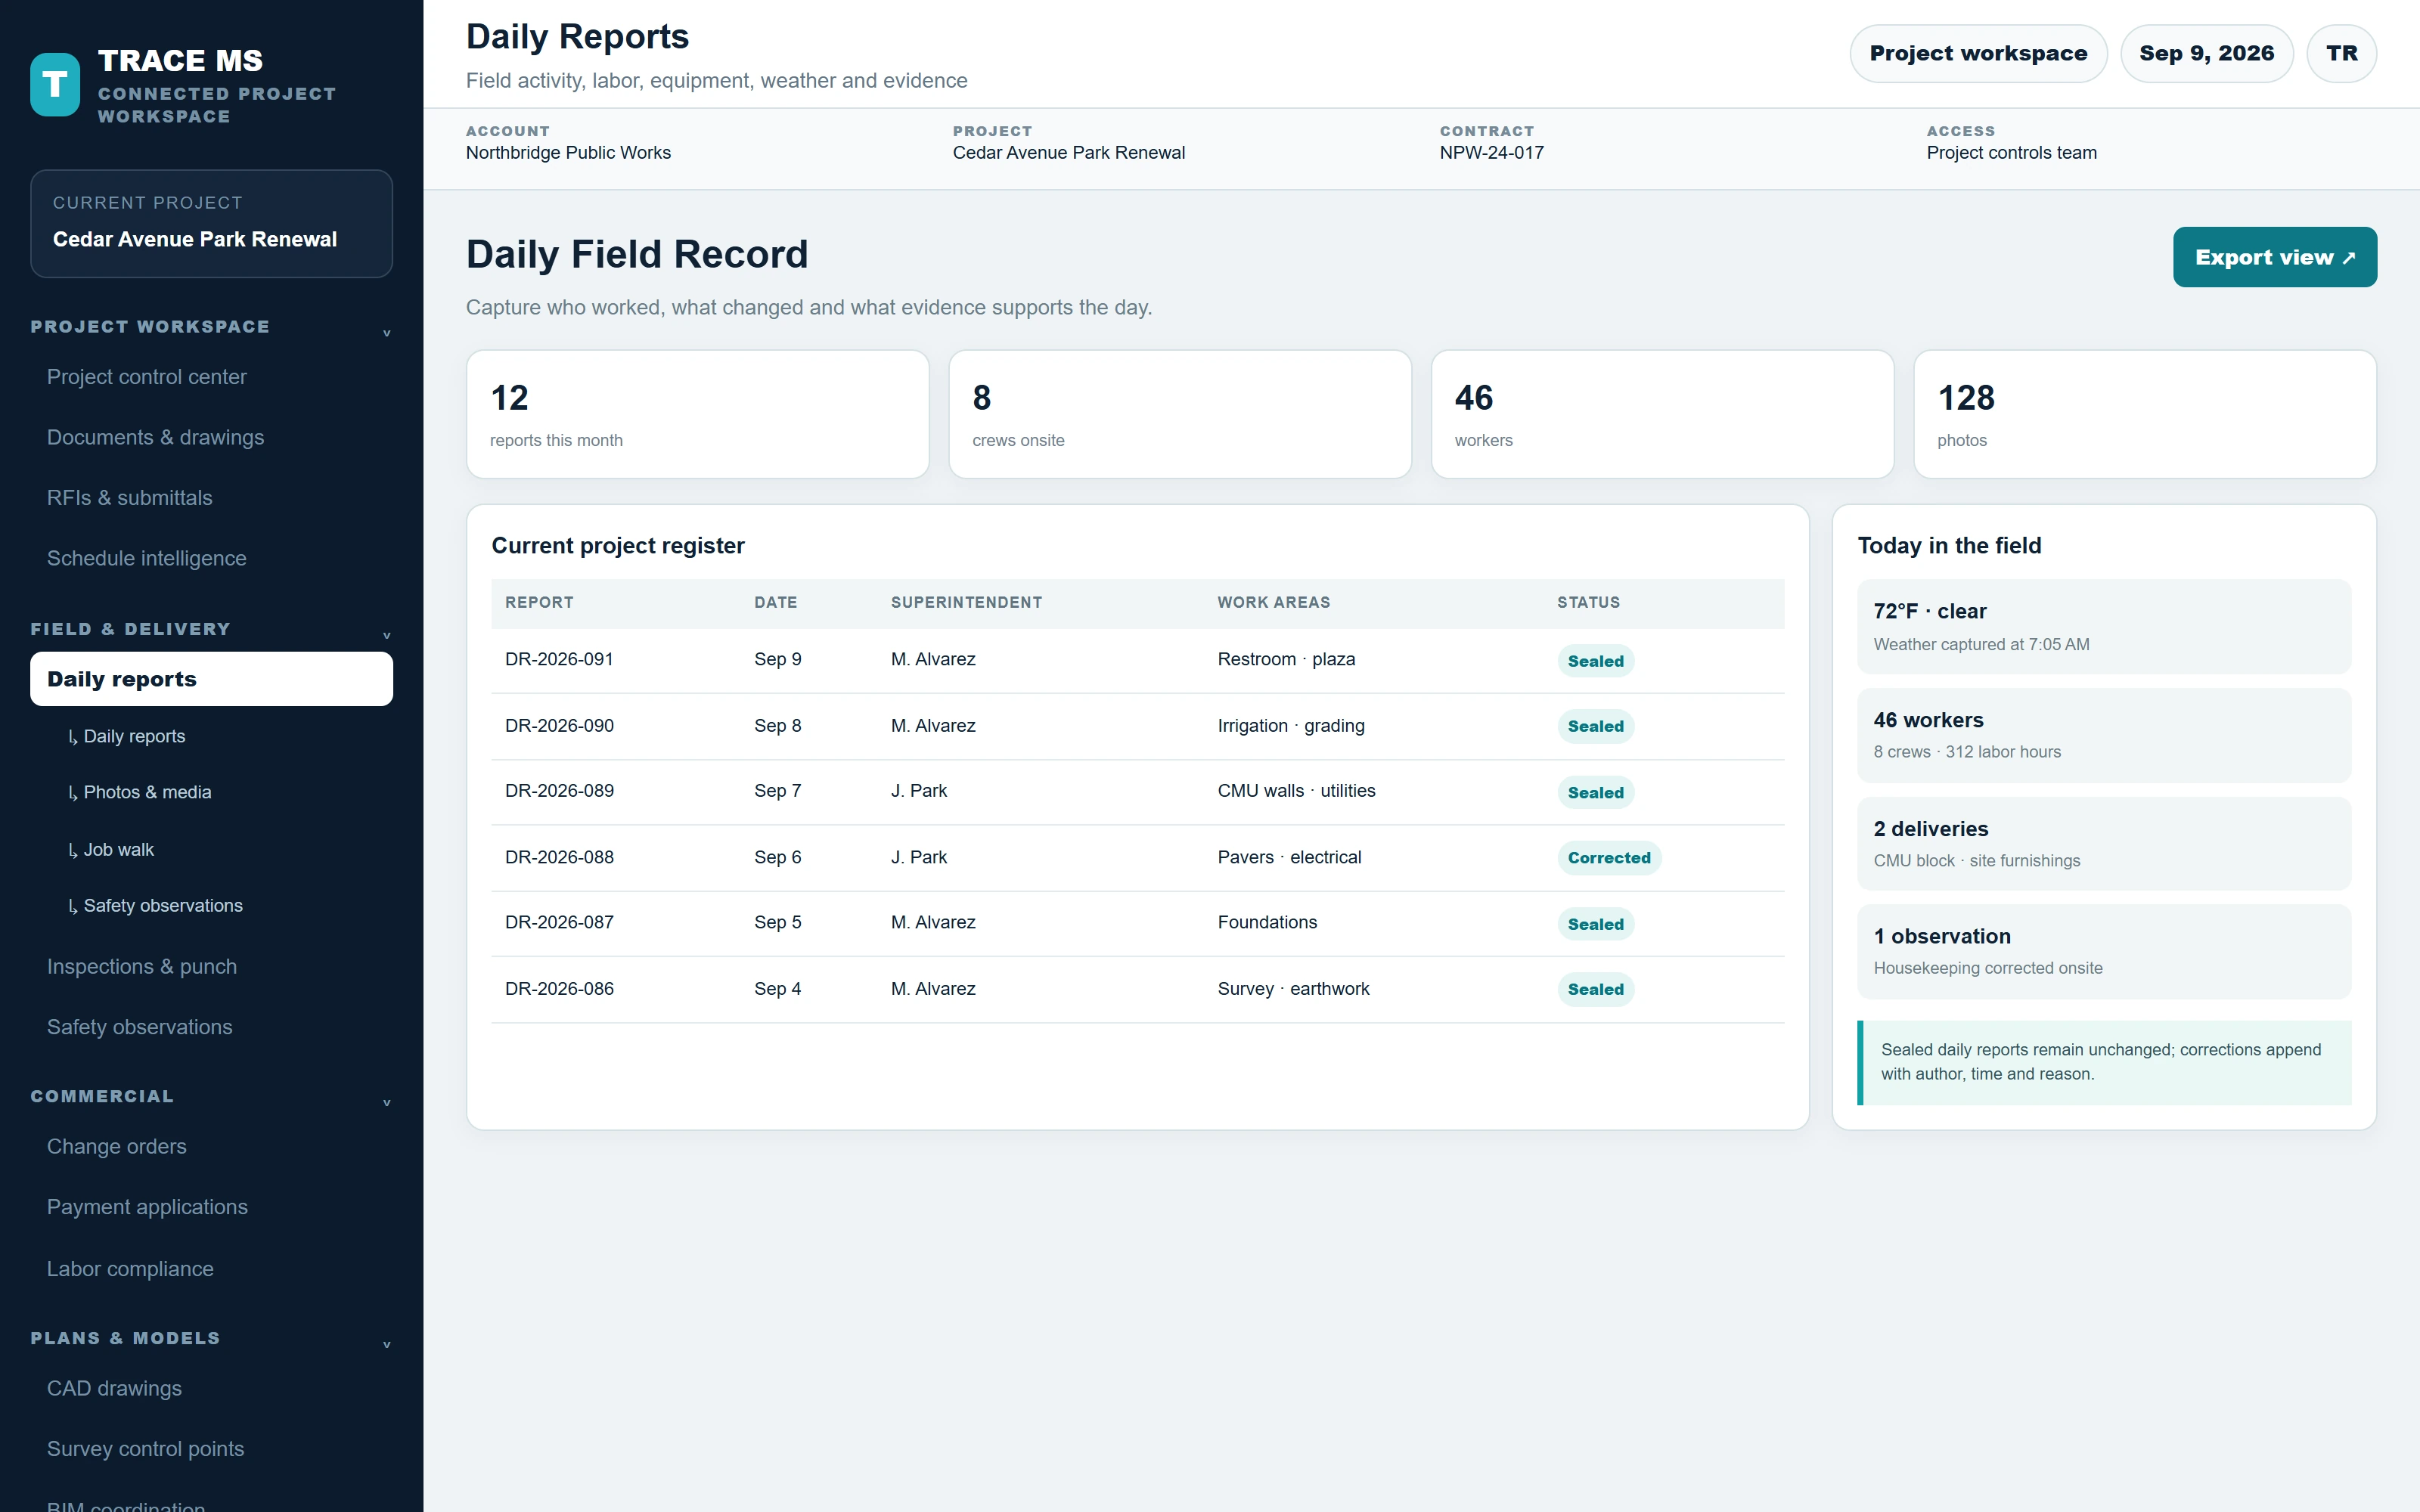Screen dimensions: 2420x1512
Task: Click the Status column header
Action: (x=1588, y=602)
